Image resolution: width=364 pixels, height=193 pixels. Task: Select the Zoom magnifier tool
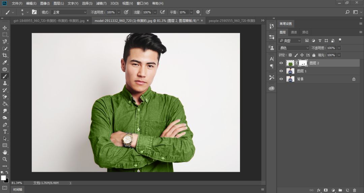click(x=5, y=159)
